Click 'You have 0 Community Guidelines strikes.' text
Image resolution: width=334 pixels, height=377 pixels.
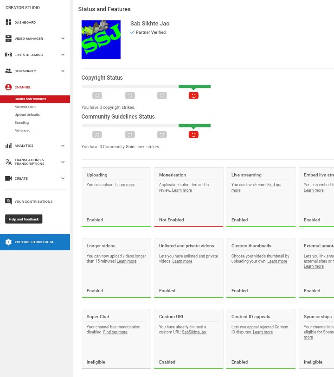(121, 147)
